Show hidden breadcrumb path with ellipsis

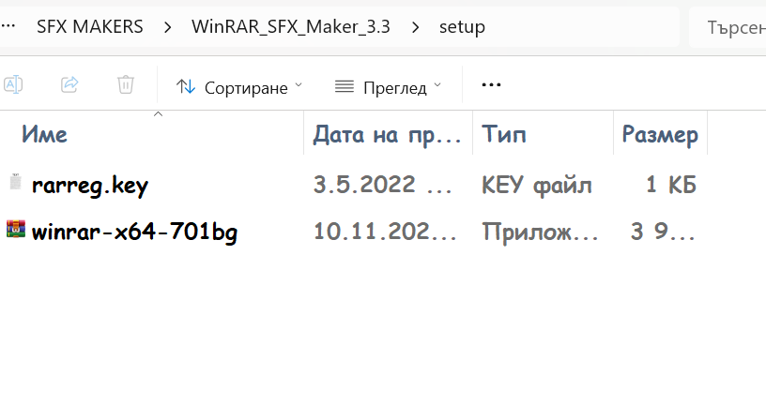coord(8,27)
